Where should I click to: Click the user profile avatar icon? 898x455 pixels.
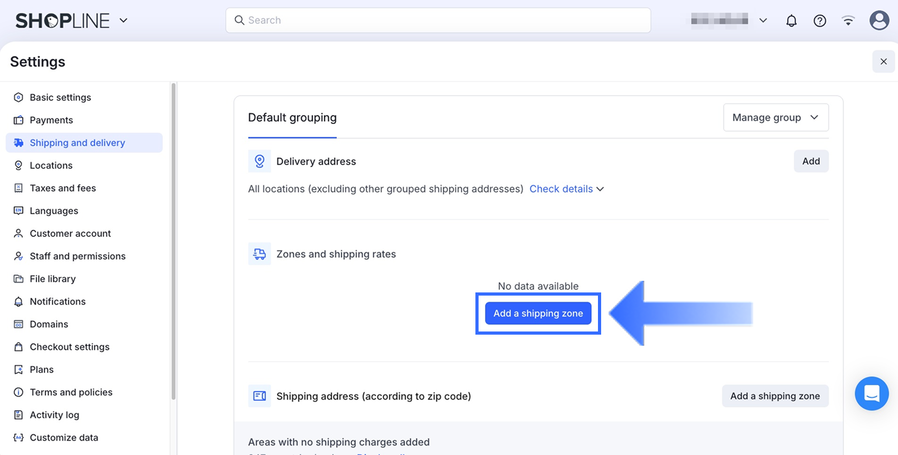pyautogui.click(x=879, y=21)
